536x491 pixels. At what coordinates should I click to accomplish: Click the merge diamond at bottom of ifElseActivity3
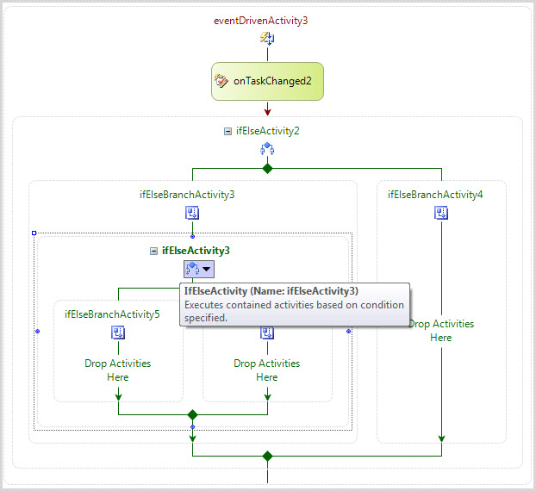coord(192,415)
